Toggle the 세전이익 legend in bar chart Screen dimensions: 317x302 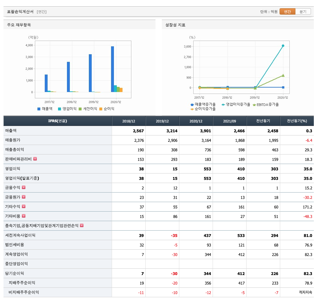pyautogui.click(x=88, y=109)
